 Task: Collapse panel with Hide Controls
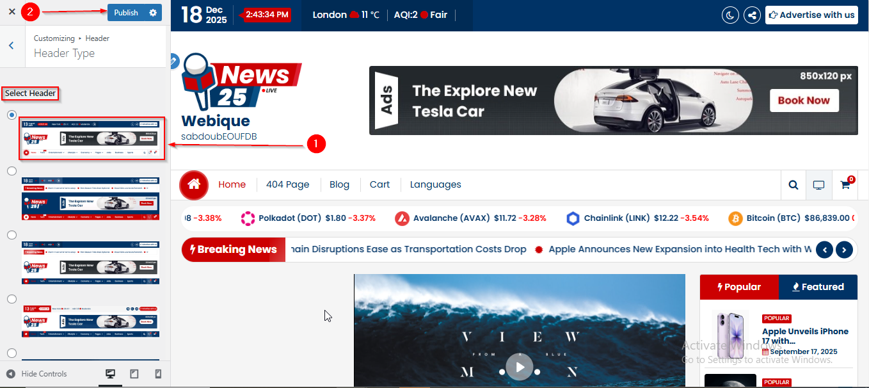(37, 374)
